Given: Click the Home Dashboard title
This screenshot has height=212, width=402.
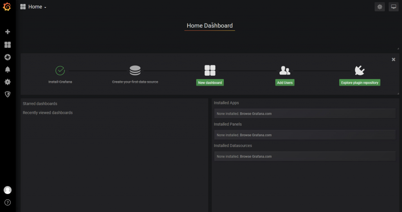Looking at the screenshot, I should pos(210,26).
